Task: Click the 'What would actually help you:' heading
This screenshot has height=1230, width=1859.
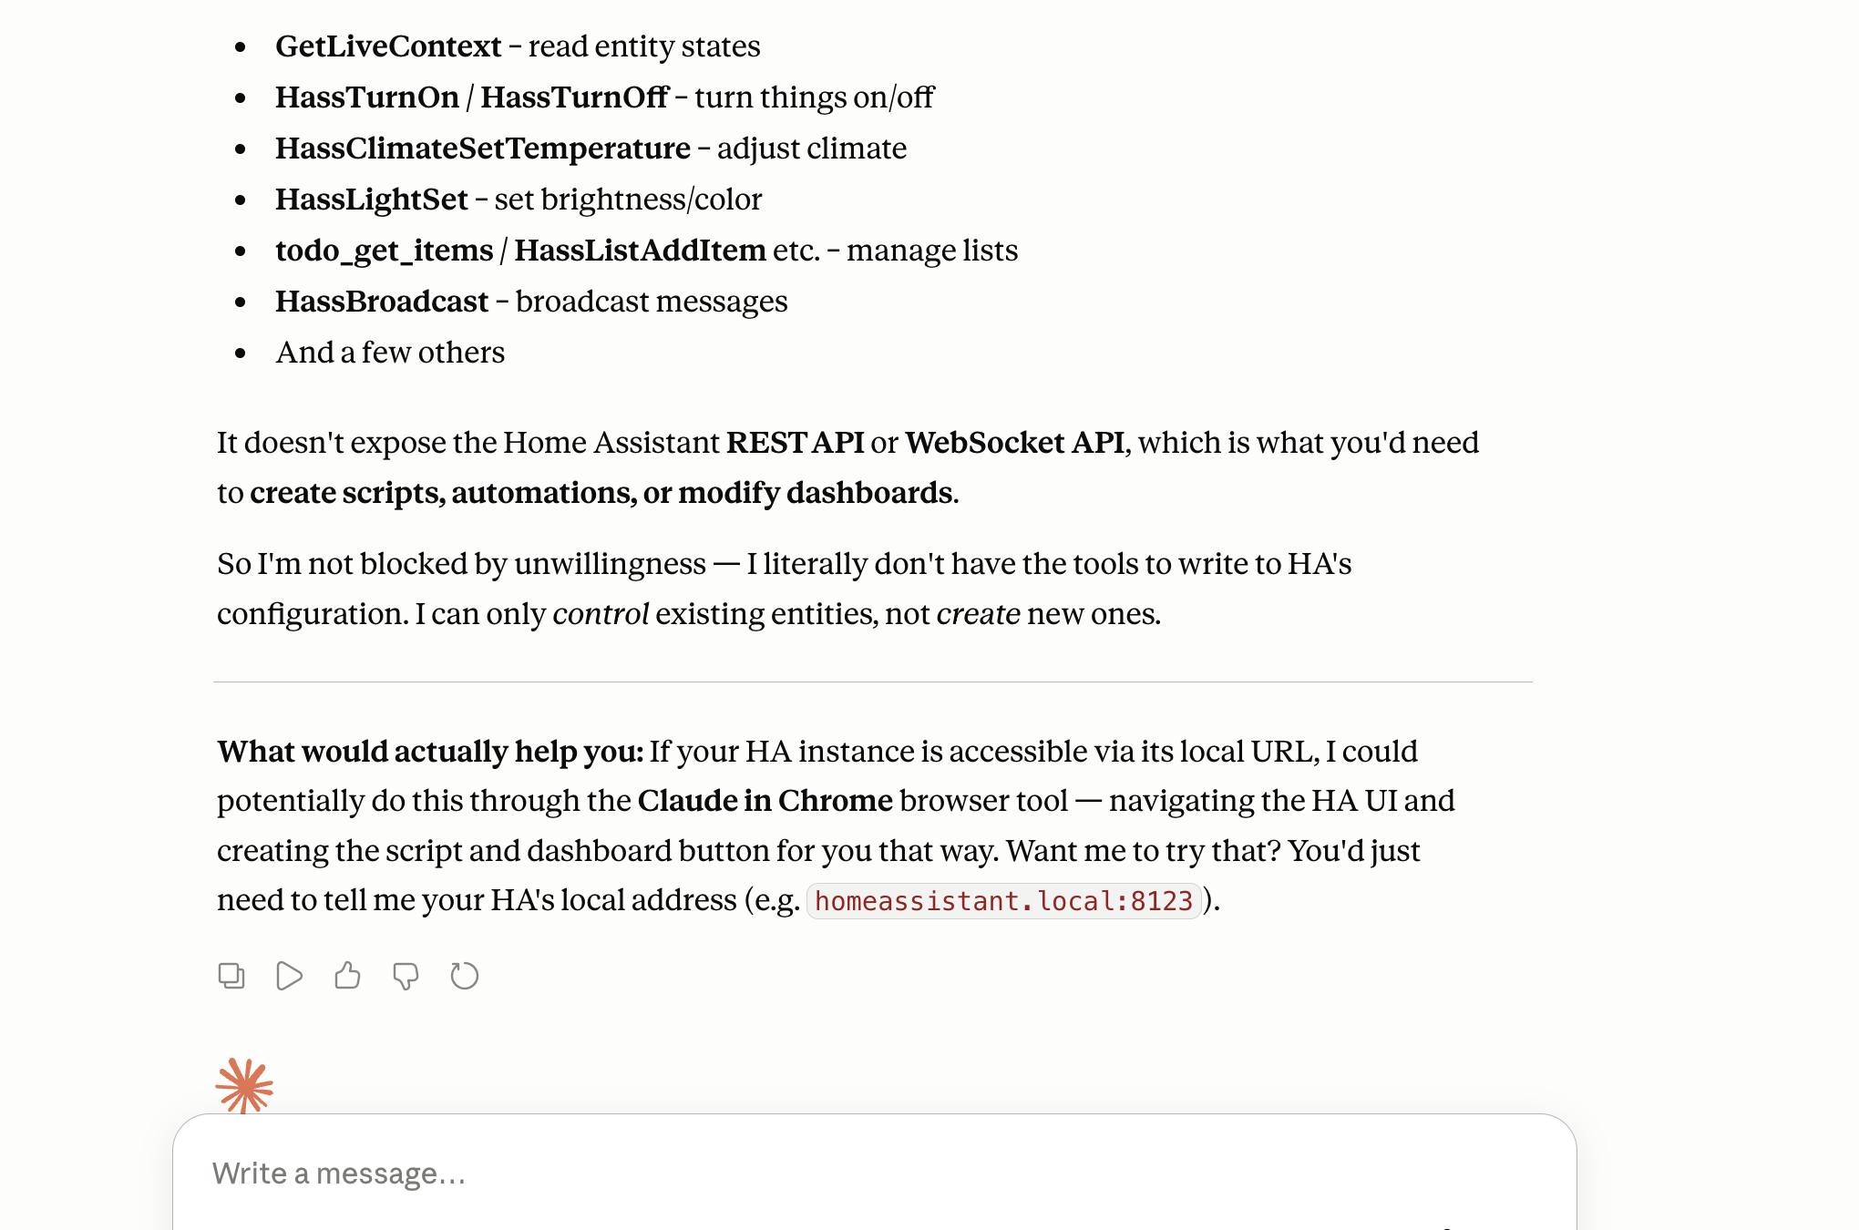Action: coord(430,752)
